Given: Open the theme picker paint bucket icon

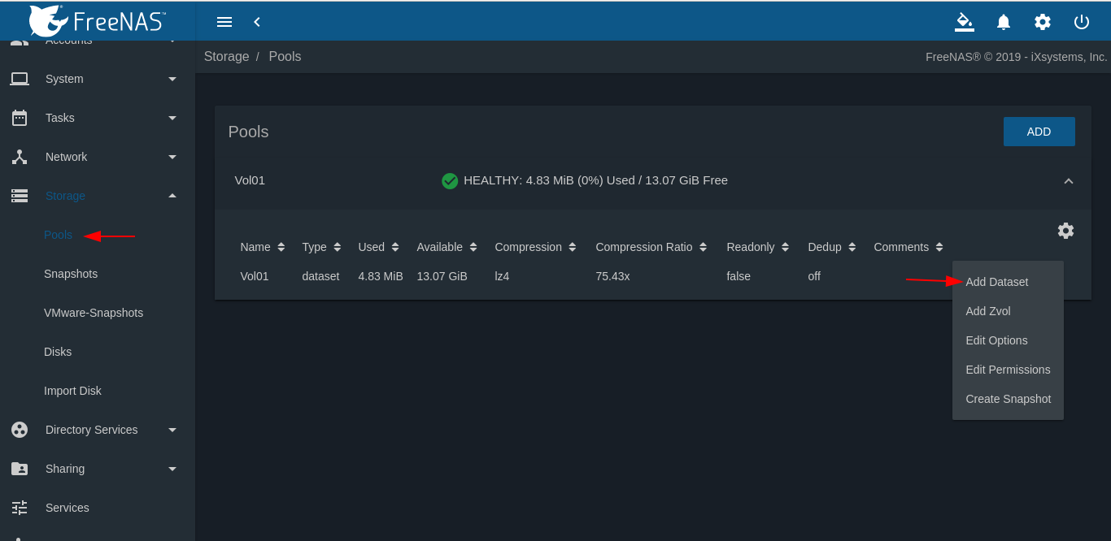Looking at the screenshot, I should 964,22.
